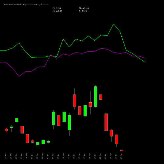Click the 01 Apr date label
164x164 pixels.
tap(32, 156)
